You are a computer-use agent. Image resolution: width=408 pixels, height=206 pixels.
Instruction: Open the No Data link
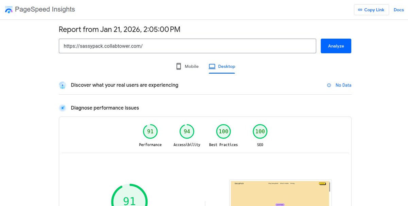click(x=343, y=85)
